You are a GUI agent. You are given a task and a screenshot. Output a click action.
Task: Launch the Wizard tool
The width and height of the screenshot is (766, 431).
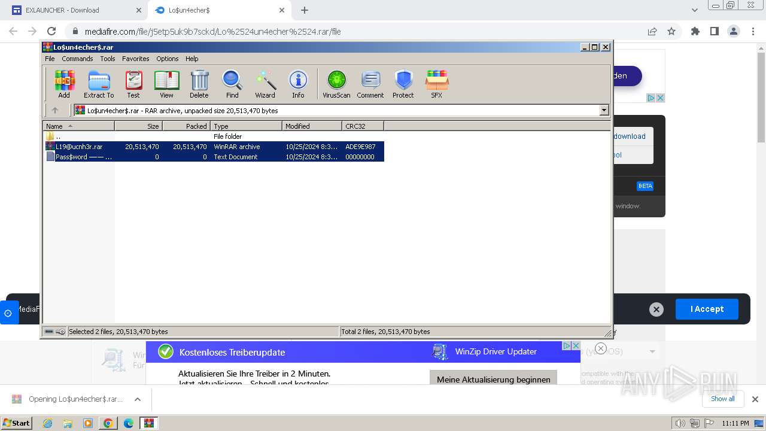(x=265, y=84)
